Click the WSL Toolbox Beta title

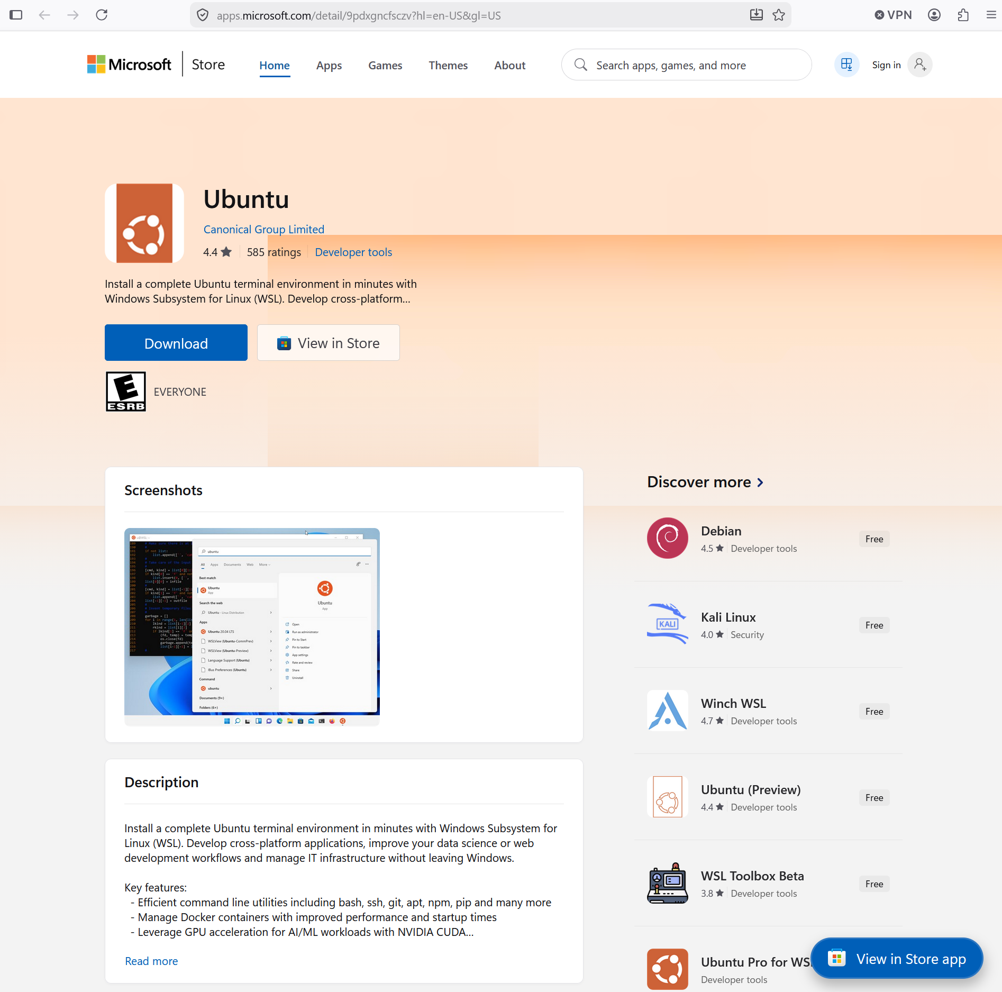(752, 876)
